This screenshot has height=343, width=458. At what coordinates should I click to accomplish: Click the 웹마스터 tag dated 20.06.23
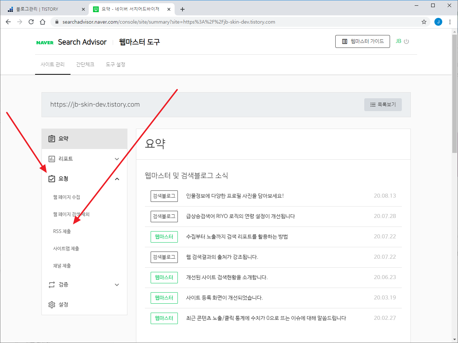pyautogui.click(x=164, y=278)
